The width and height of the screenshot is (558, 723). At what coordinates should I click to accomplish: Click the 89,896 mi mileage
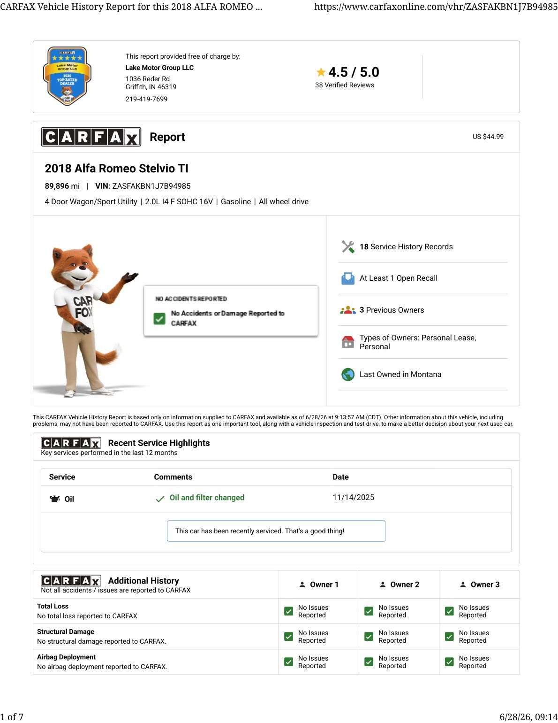[62, 186]
